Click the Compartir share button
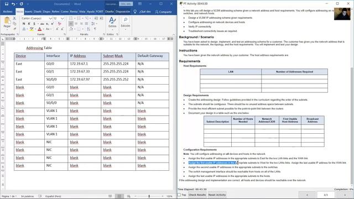The image size is (354, 199). (x=164, y=12)
